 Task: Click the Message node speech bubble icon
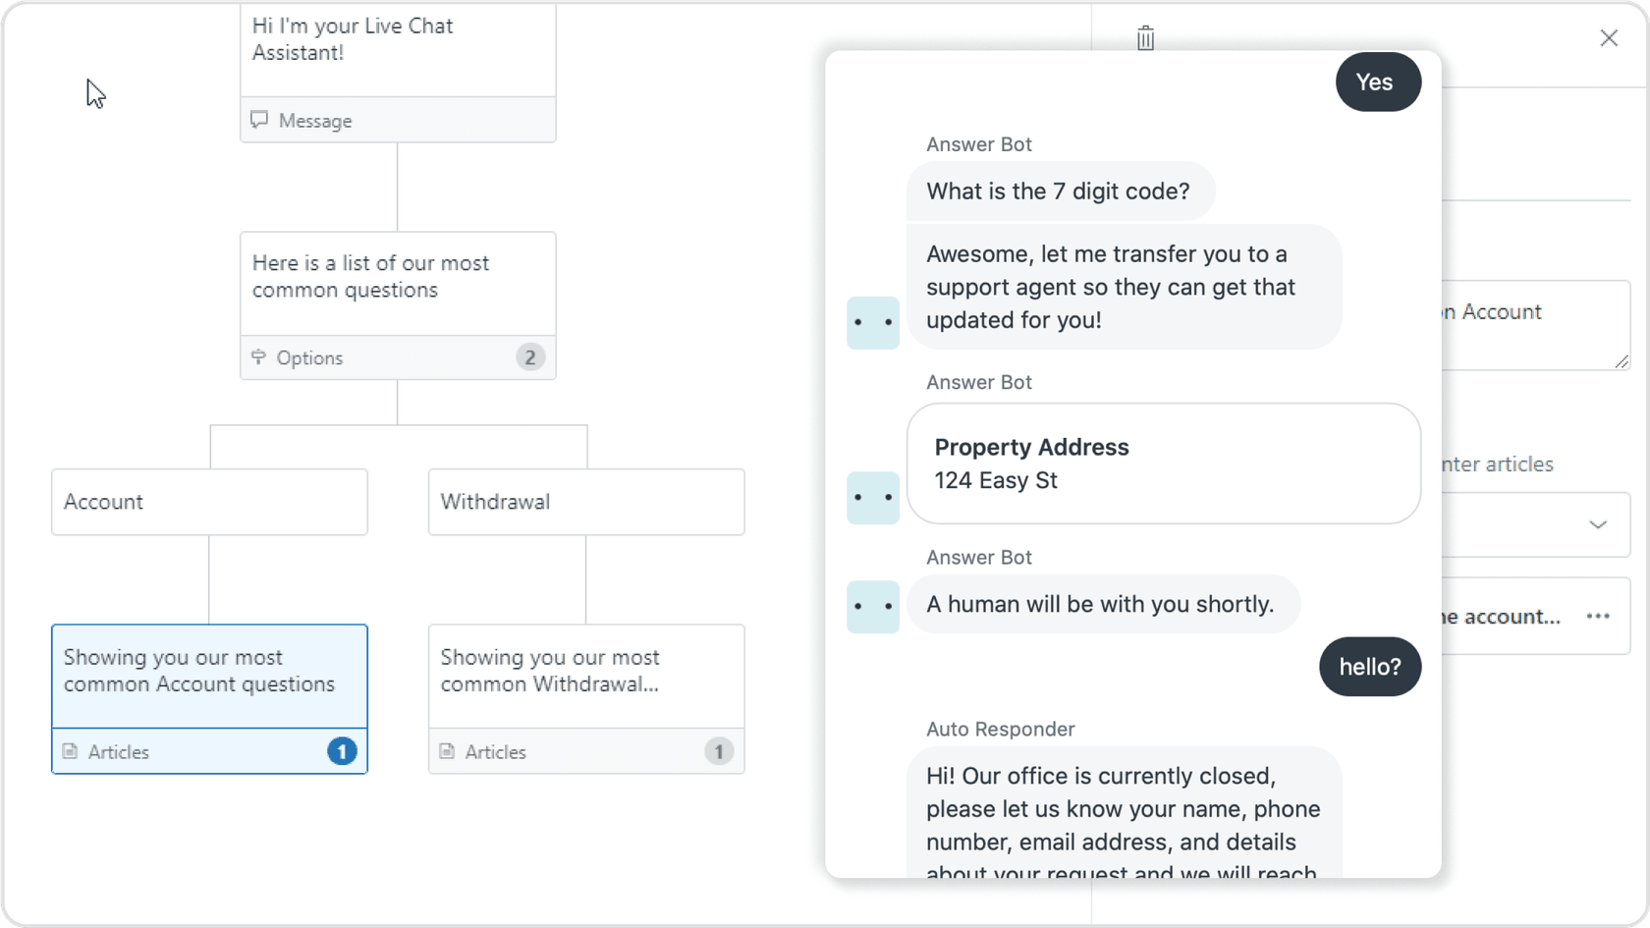[259, 120]
